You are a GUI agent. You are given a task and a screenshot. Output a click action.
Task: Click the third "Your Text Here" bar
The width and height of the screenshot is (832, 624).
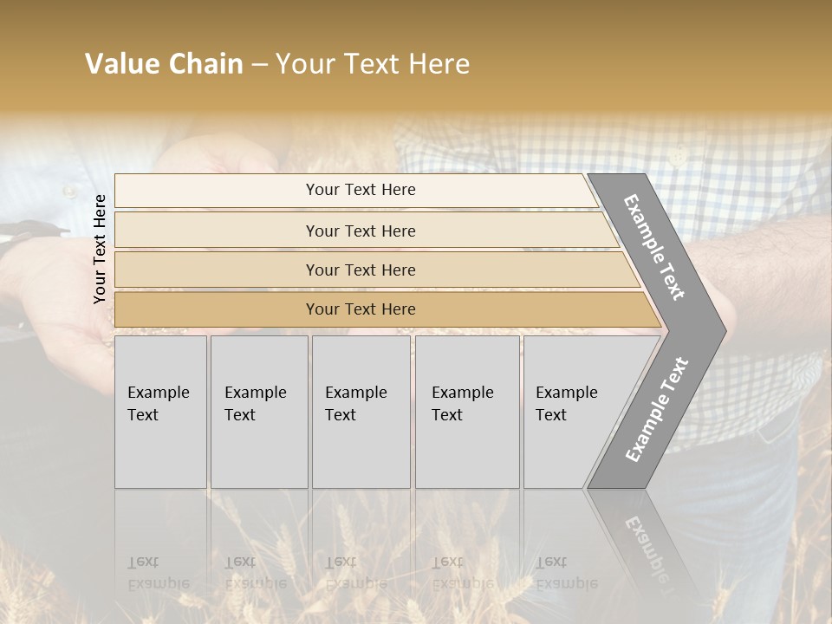[361, 270]
